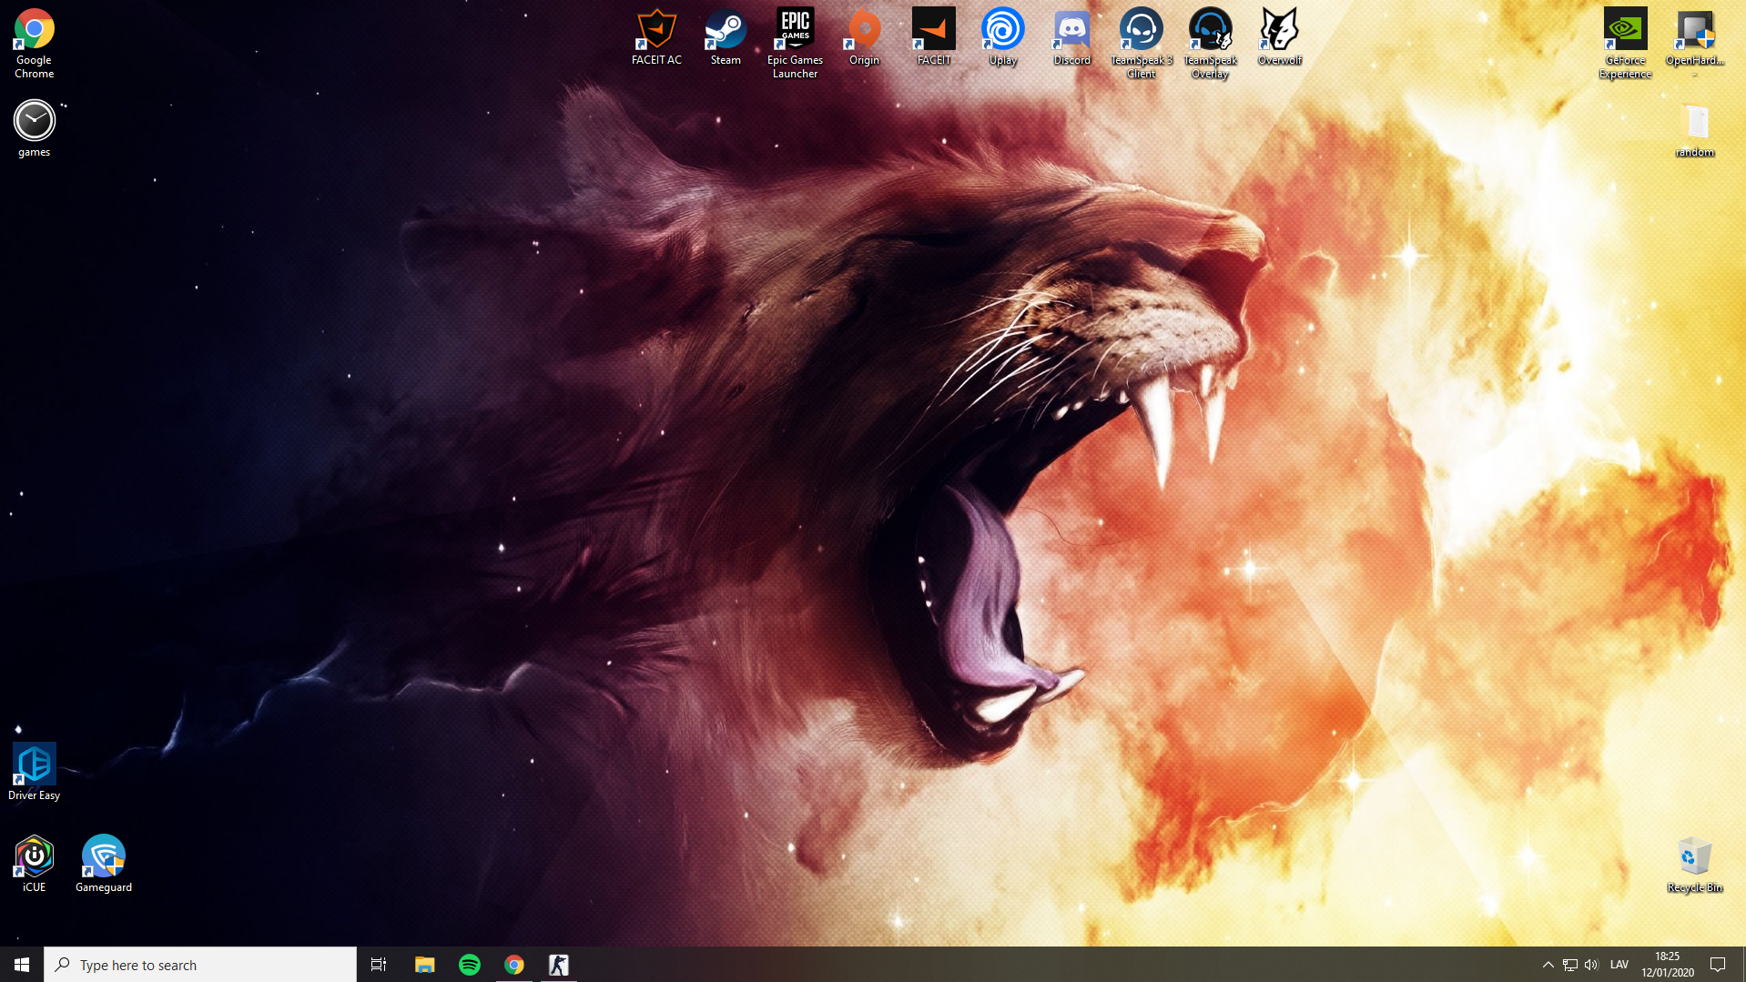Image resolution: width=1746 pixels, height=982 pixels.
Task: Launch FACEIT AC shortcut
Action: [x=656, y=36]
